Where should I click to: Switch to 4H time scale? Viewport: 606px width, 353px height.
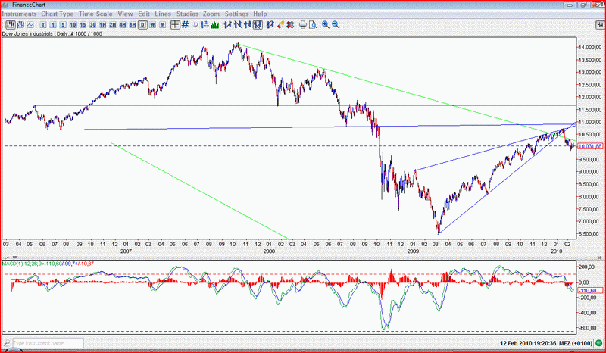click(x=123, y=25)
